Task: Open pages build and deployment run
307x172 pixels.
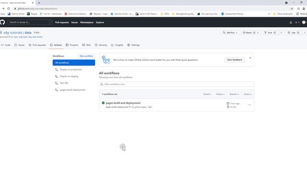Action: click(123, 103)
